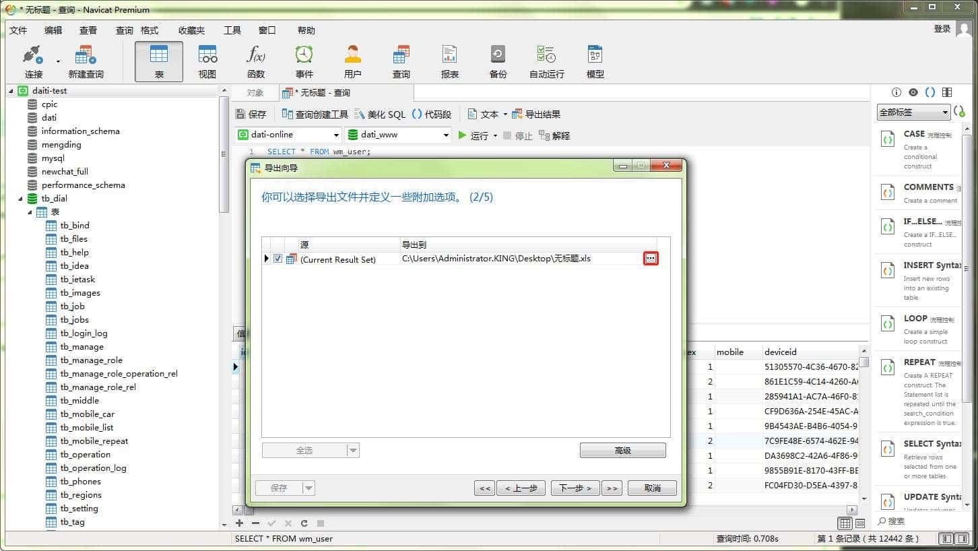The image size is (978, 551).
Task: Uncheck the (Current Result Set) export checkbox
Action: (x=278, y=259)
